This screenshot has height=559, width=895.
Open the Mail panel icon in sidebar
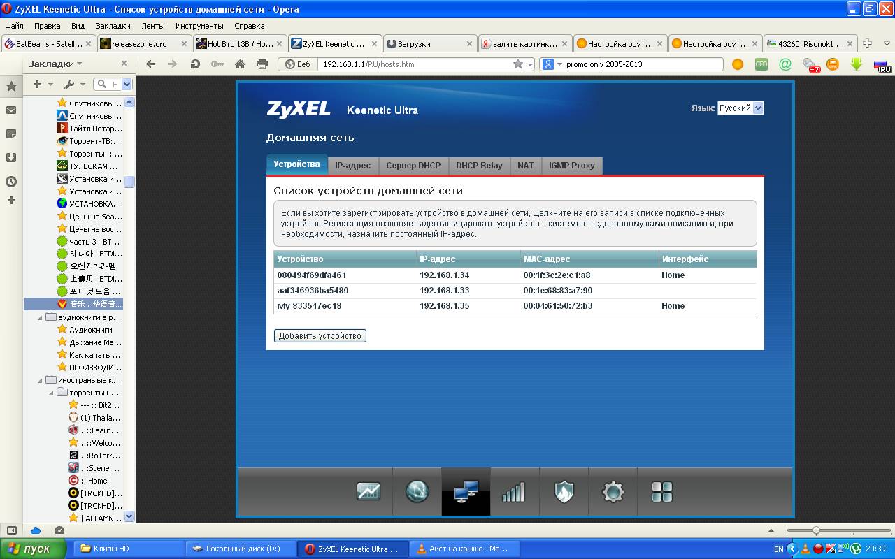point(11,110)
